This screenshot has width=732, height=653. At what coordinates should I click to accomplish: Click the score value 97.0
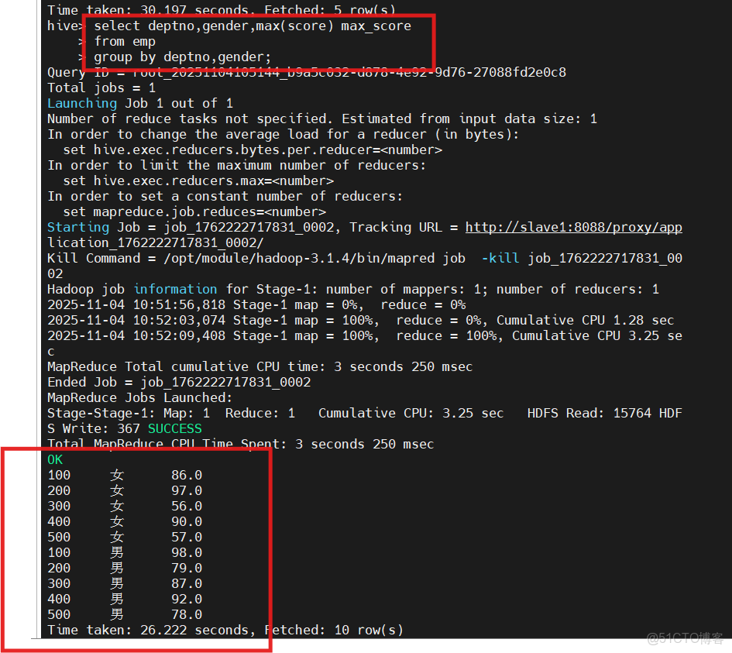pyautogui.click(x=187, y=490)
